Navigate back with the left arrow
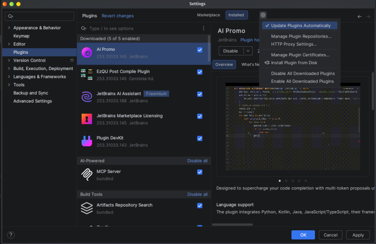 pyautogui.click(x=359, y=16)
